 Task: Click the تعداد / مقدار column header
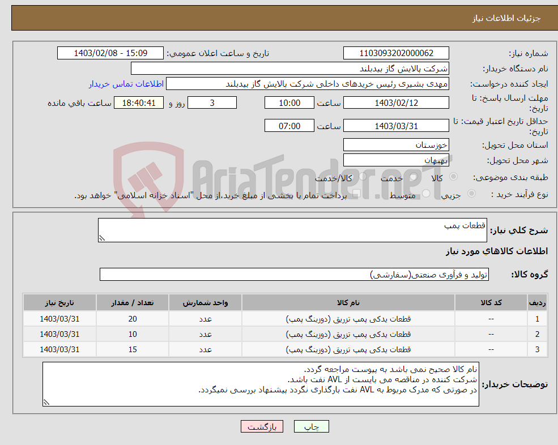click(133, 302)
